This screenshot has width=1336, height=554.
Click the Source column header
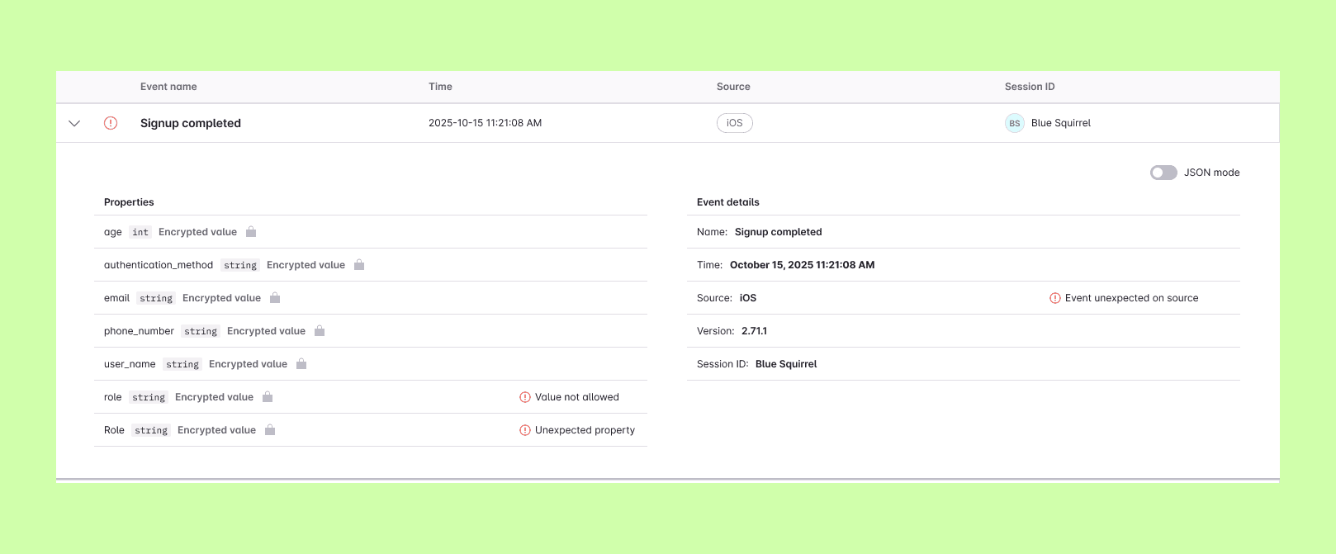coord(733,87)
